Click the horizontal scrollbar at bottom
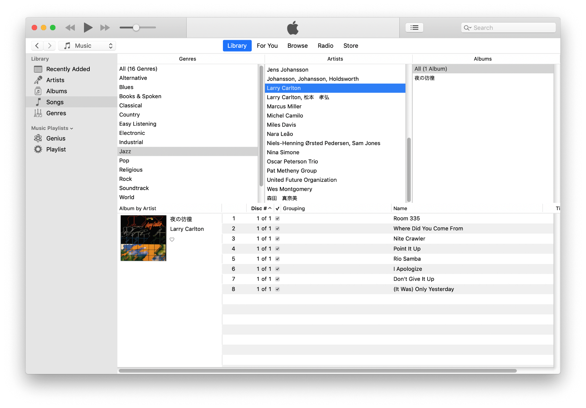The image size is (586, 408). tap(318, 371)
